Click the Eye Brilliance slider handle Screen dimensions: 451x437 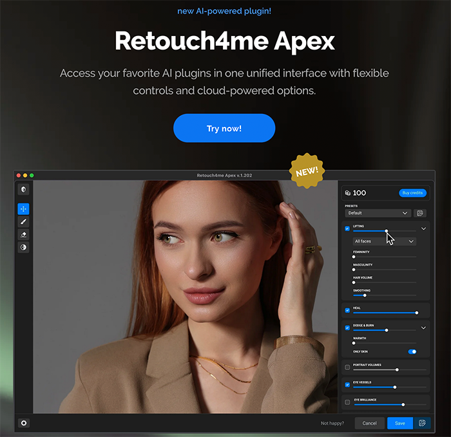403,405
